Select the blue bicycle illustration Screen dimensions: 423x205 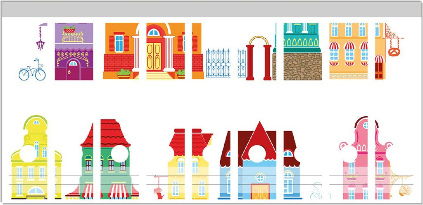[x=32, y=72]
